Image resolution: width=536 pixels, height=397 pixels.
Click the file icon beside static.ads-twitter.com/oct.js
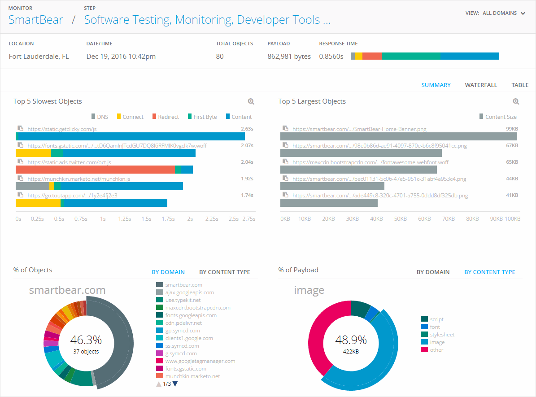point(21,161)
